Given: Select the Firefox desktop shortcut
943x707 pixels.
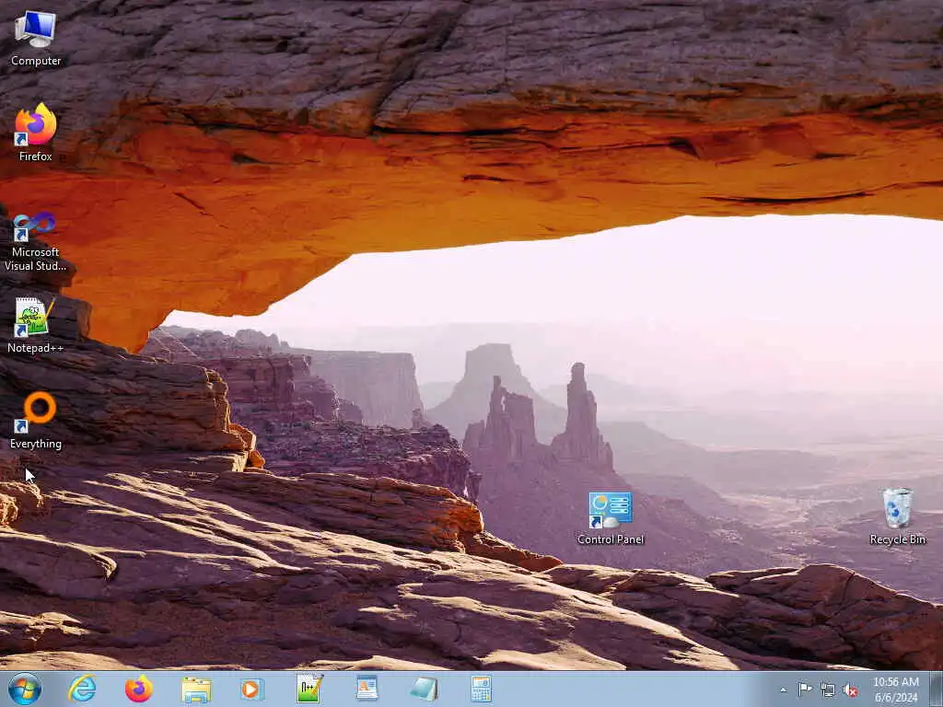Looking at the screenshot, I should point(36,133).
